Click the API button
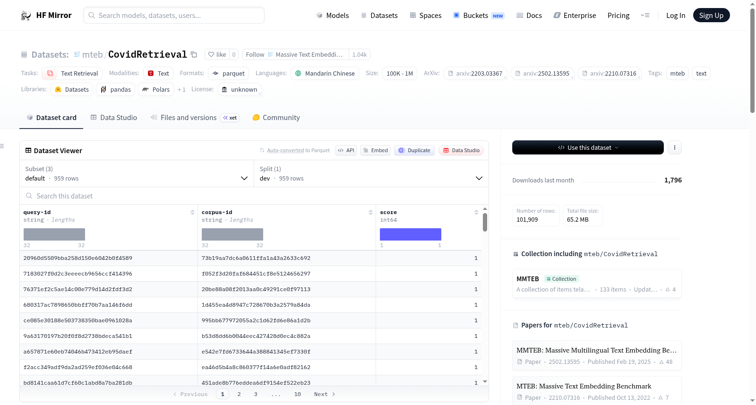The height and width of the screenshot is (405, 756). click(x=346, y=150)
